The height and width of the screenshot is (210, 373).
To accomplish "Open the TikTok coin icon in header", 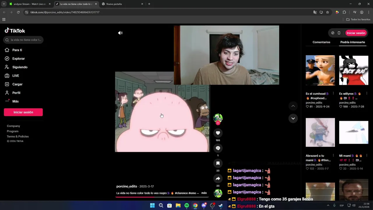I will point(333,33).
